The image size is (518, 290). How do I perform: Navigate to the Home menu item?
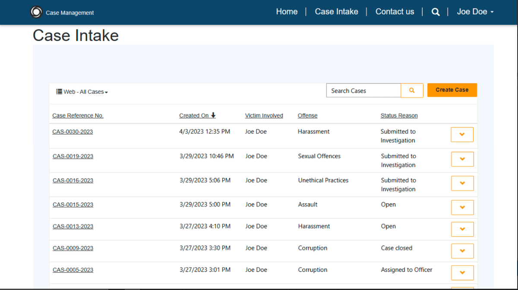[x=287, y=12]
